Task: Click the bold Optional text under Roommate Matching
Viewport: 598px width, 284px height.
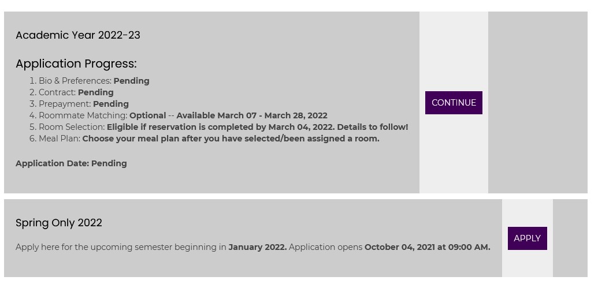Action: [x=147, y=115]
